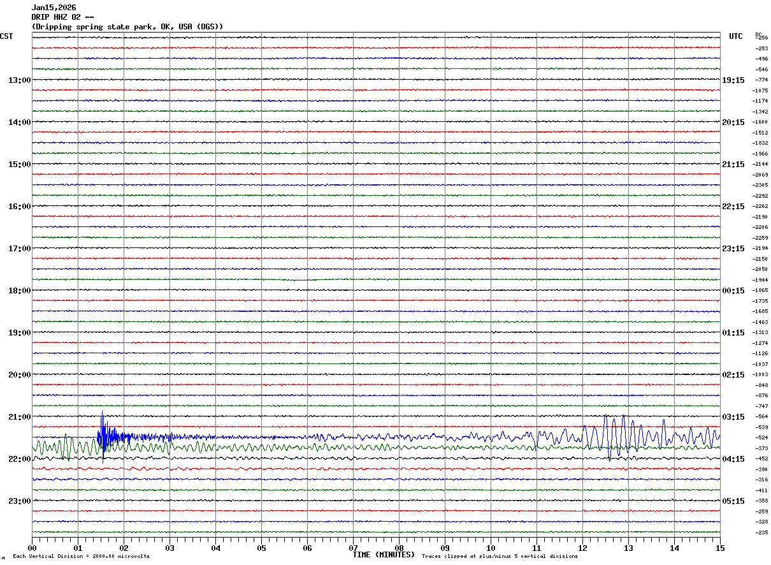The image size is (771, 565).
Task: Click the DC value -1600
Action: pyautogui.click(x=760, y=122)
